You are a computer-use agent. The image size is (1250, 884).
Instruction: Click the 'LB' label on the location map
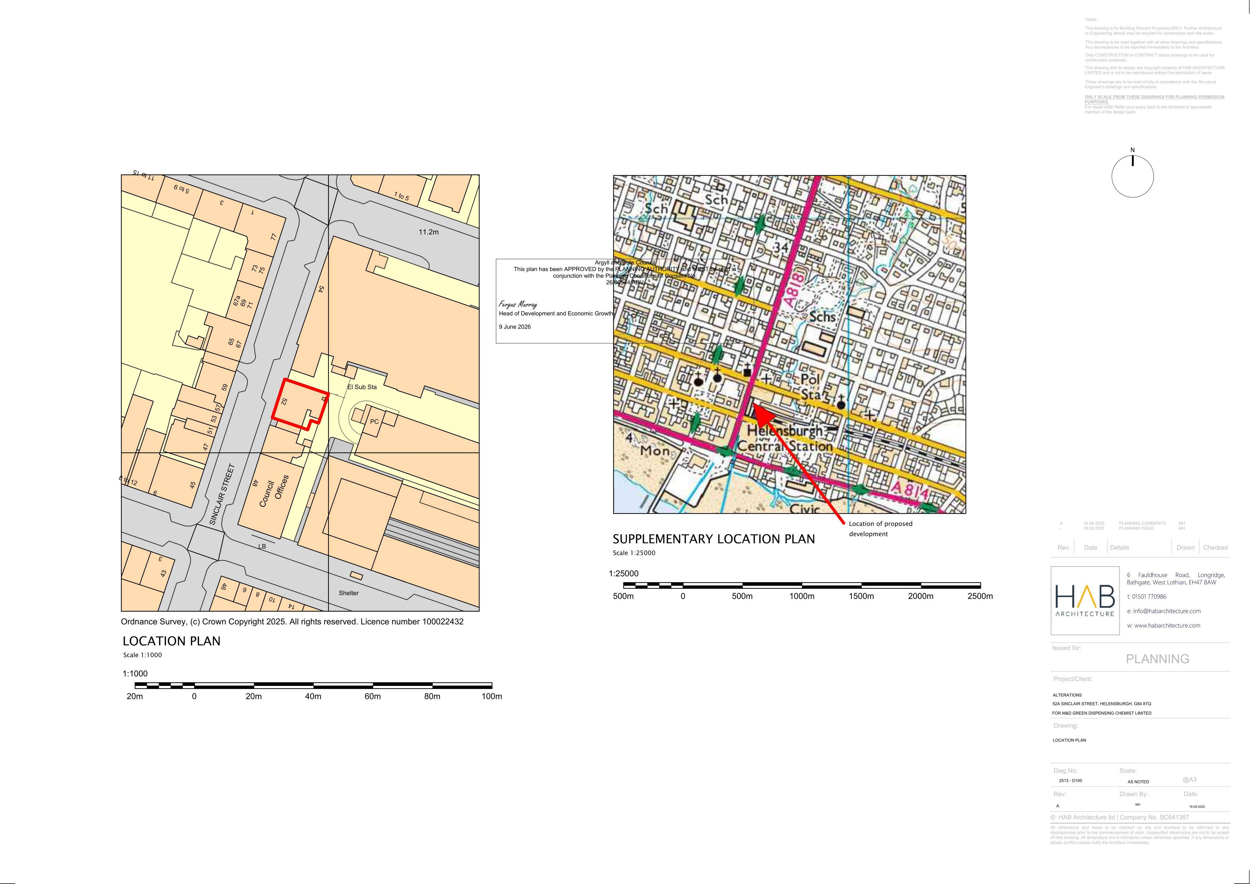pyautogui.click(x=262, y=546)
